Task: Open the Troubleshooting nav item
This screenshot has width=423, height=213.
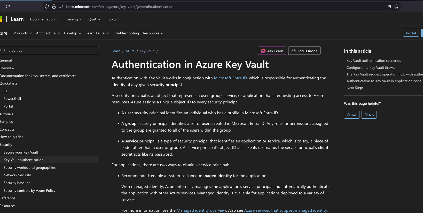Action: pyautogui.click(x=126, y=33)
